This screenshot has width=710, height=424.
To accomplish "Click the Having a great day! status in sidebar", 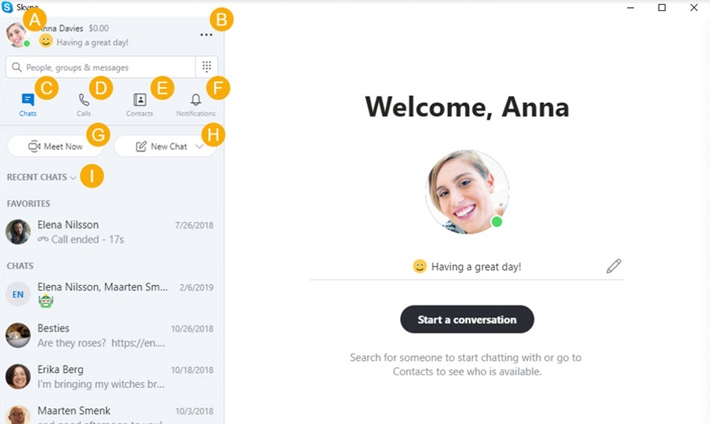I will pos(93,42).
